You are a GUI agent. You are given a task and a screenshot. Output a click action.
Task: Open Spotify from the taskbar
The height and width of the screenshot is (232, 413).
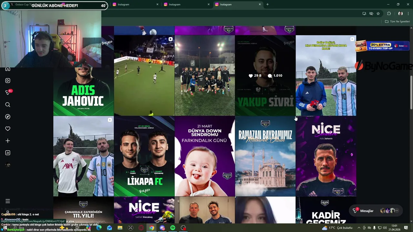(173, 228)
